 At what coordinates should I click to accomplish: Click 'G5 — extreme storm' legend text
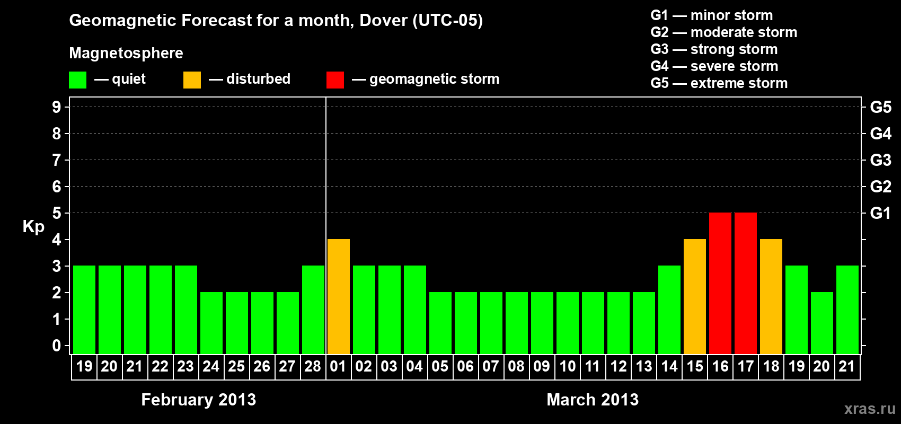pos(719,83)
